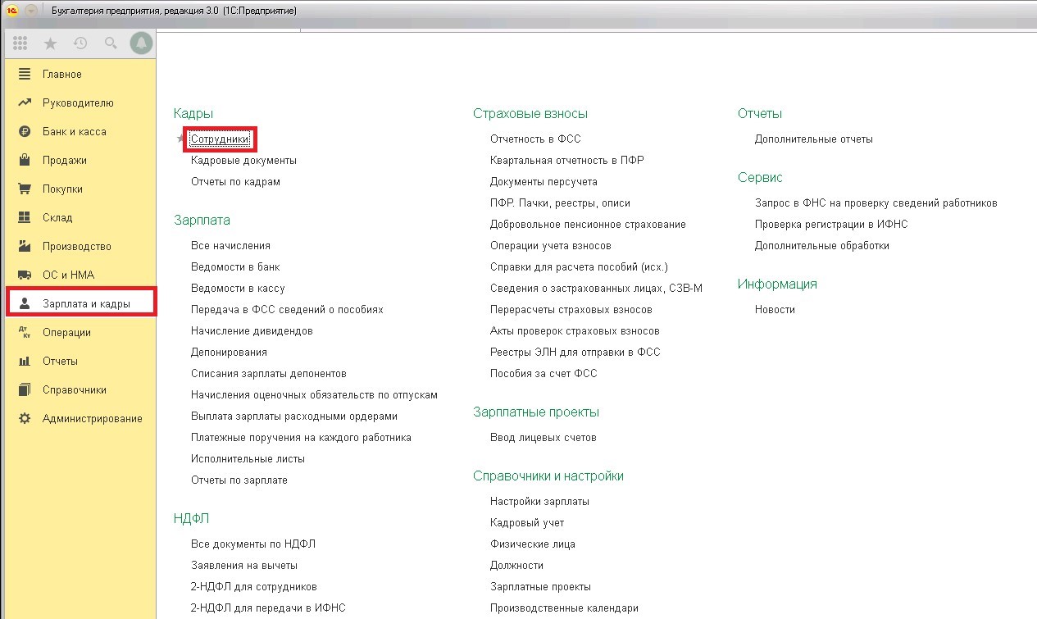
Task: Select Зарплата и кадры in the sidebar
Action: click(86, 304)
